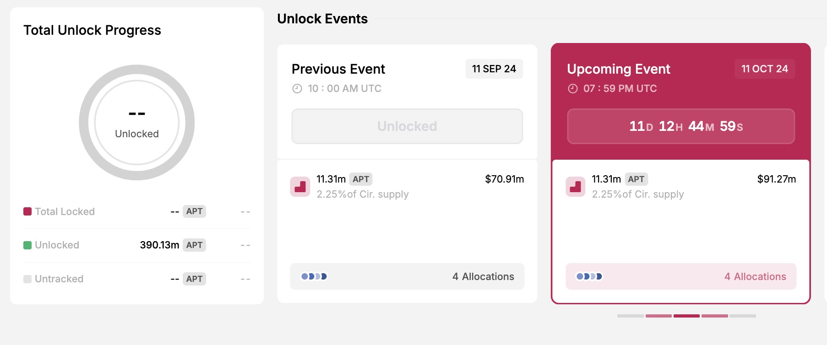
Task: Click the clock icon beside 10:00 AM UTC
Action: point(297,89)
